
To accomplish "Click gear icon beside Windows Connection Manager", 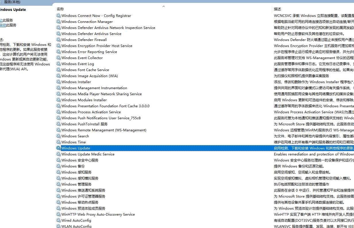I will point(59,22).
